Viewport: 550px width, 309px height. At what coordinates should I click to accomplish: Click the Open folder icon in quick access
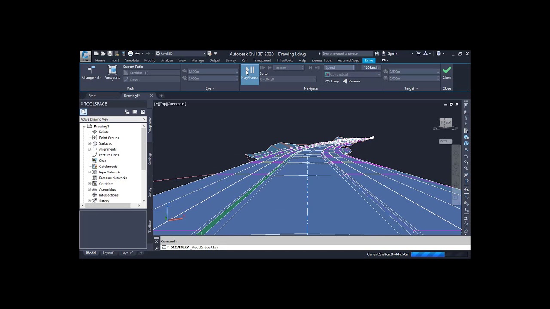click(103, 54)
